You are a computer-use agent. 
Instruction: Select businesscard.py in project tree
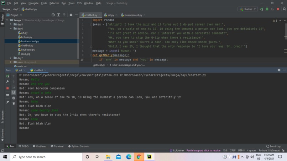28,41
